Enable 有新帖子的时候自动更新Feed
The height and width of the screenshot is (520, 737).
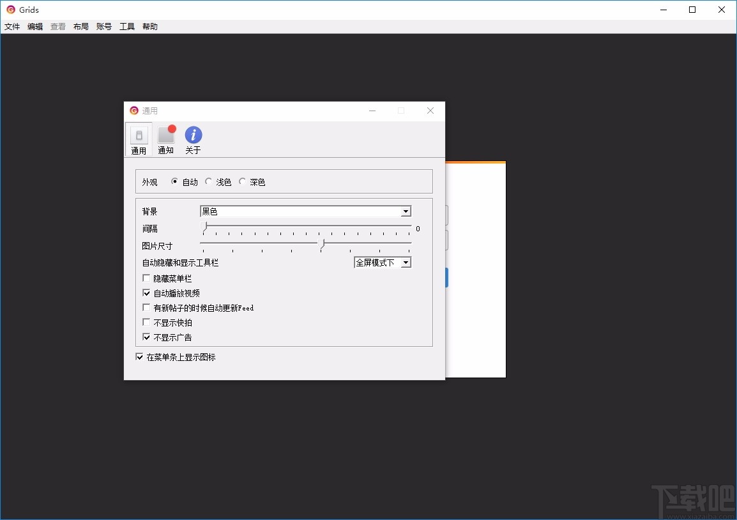tap(146, 307)
